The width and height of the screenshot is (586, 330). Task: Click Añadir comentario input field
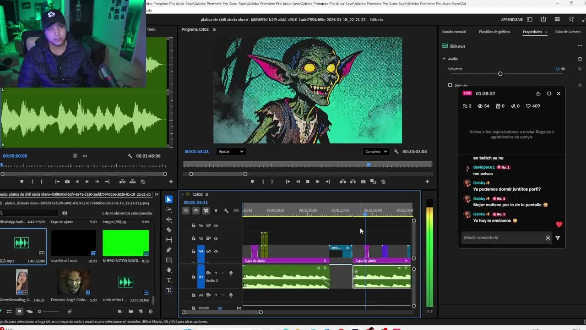(503, 238)
